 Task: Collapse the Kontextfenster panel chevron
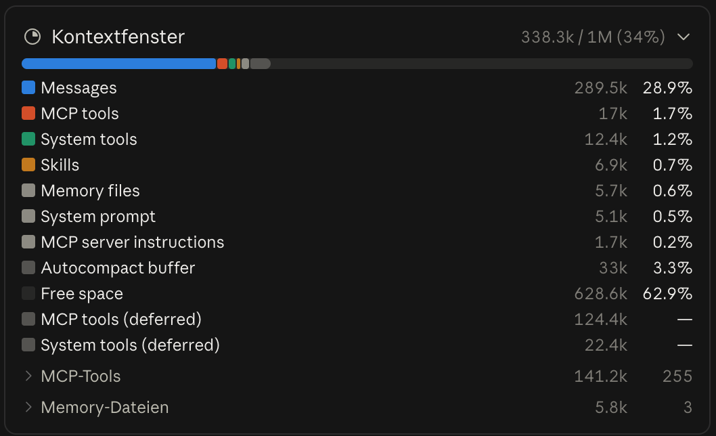coord(683,37)
